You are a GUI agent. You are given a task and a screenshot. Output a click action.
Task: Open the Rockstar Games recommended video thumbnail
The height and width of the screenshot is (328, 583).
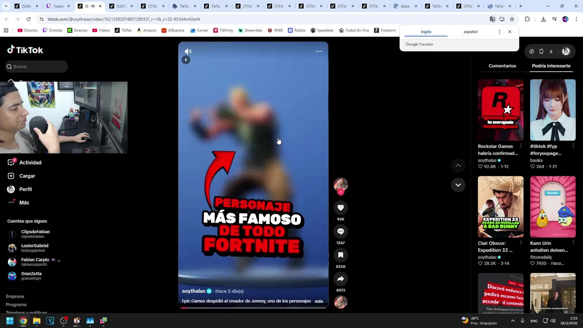(501, 110)
